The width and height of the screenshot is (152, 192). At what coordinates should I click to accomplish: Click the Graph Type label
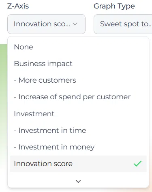(114, 6)
